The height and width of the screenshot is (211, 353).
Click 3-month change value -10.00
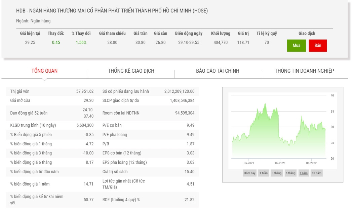(88, 153)
